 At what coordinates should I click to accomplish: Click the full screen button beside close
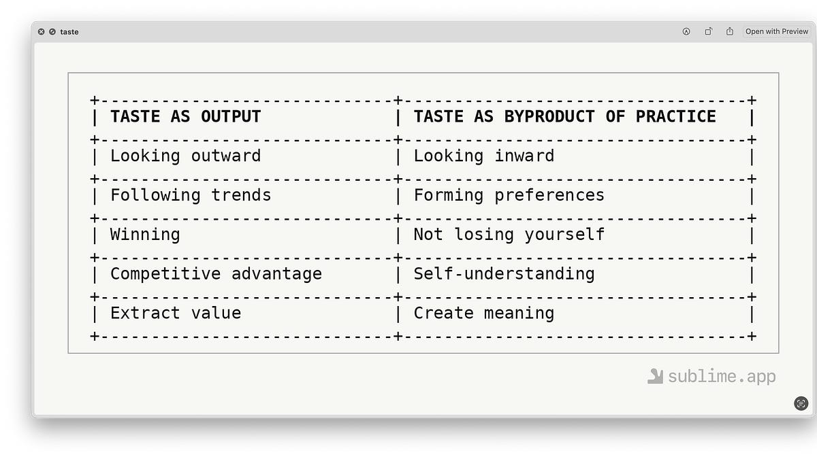52,32
